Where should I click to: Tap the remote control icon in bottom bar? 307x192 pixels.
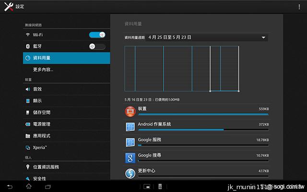tap(160, 187)
